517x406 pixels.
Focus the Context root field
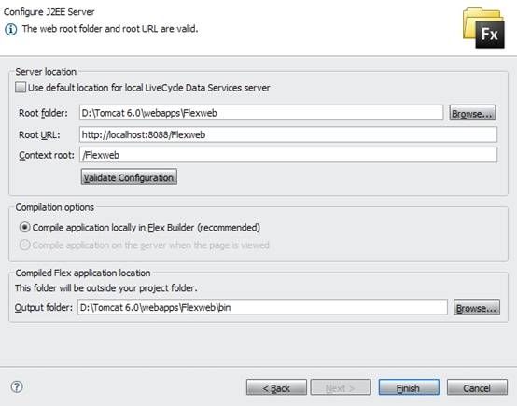[288, 155]
